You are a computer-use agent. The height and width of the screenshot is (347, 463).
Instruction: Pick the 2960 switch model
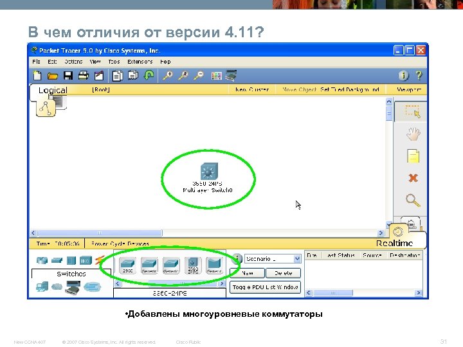point(128,265)
